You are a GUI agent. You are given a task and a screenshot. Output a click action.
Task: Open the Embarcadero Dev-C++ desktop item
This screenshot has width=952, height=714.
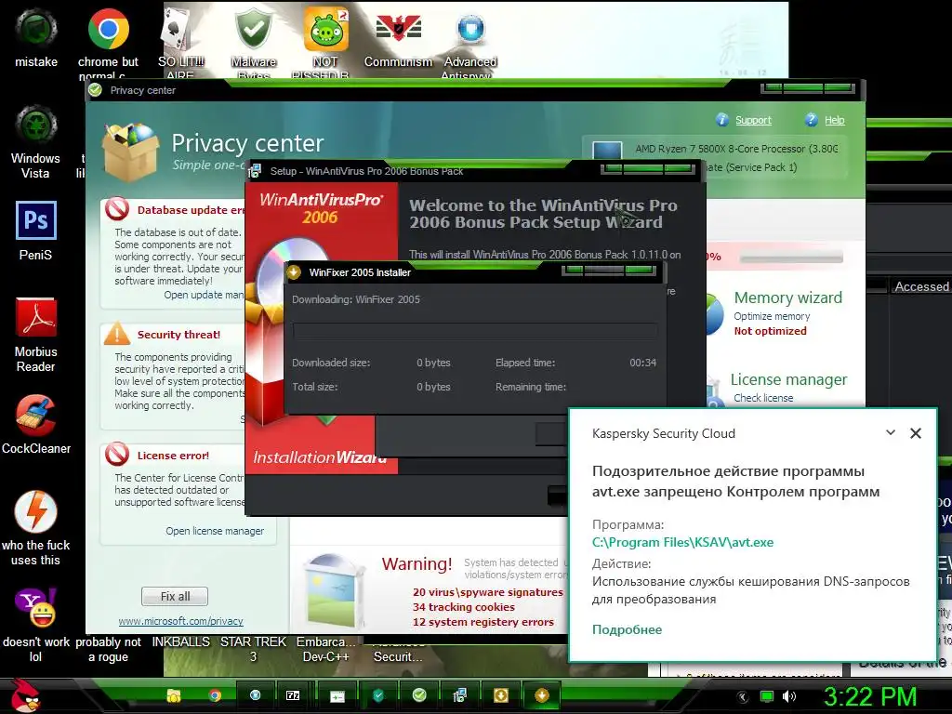326,649
